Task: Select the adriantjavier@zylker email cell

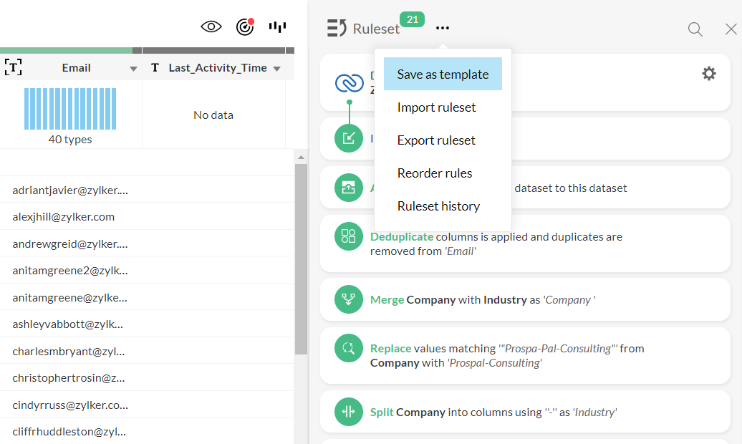Action: 70,190
